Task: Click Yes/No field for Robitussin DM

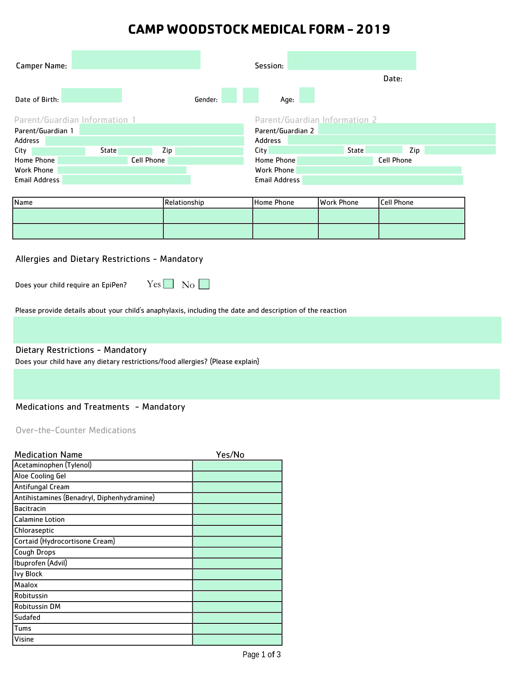Action: pyautogui.click(x=237, y=607)
